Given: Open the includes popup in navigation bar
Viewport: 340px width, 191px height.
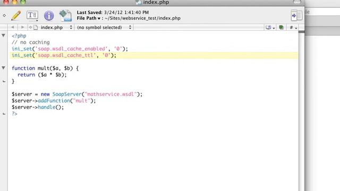Looking at the screenshot, I should (x=270, y=28).
